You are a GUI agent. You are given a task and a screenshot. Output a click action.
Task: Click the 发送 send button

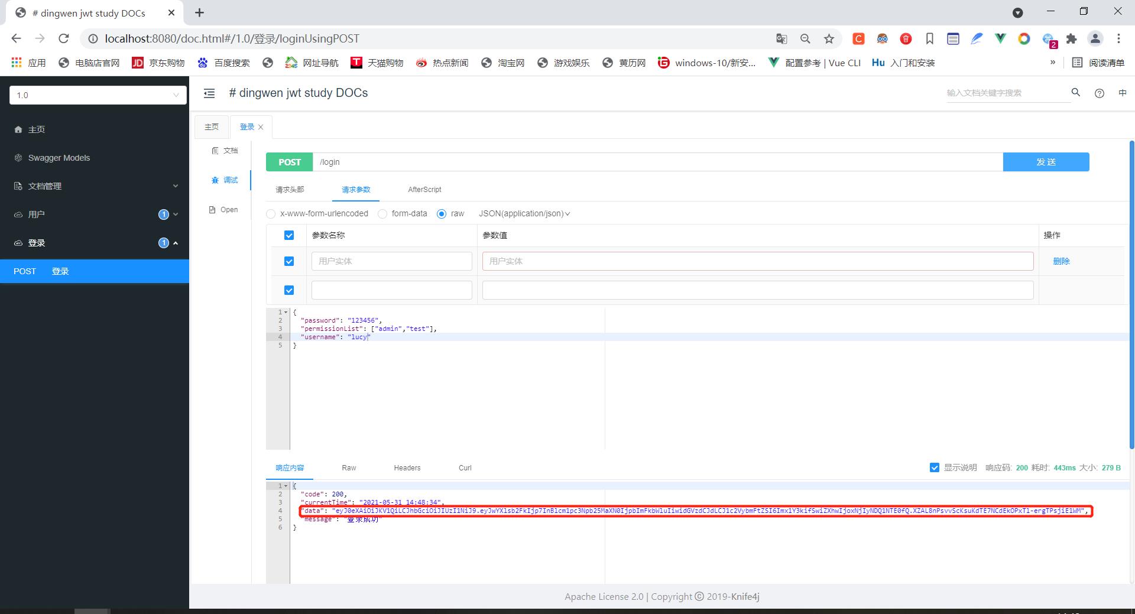pyautogui.click(x=1046, y=162)
